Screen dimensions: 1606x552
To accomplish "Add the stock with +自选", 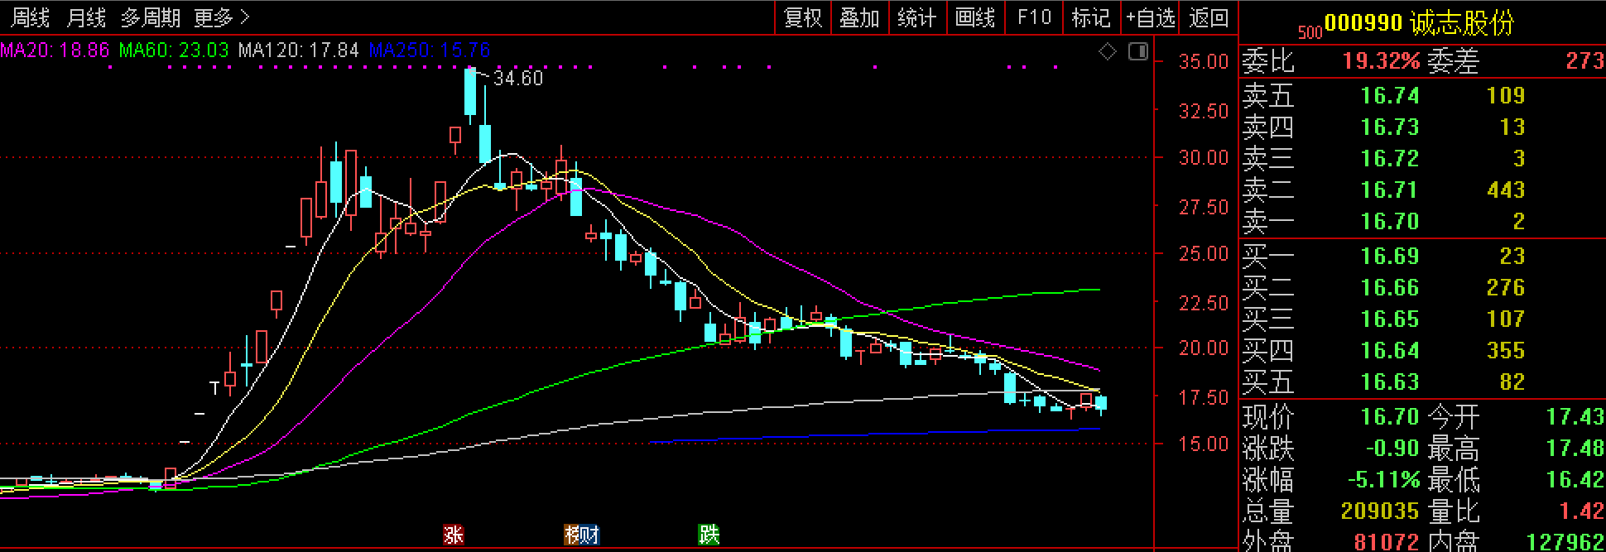I will coord(1150,17).
